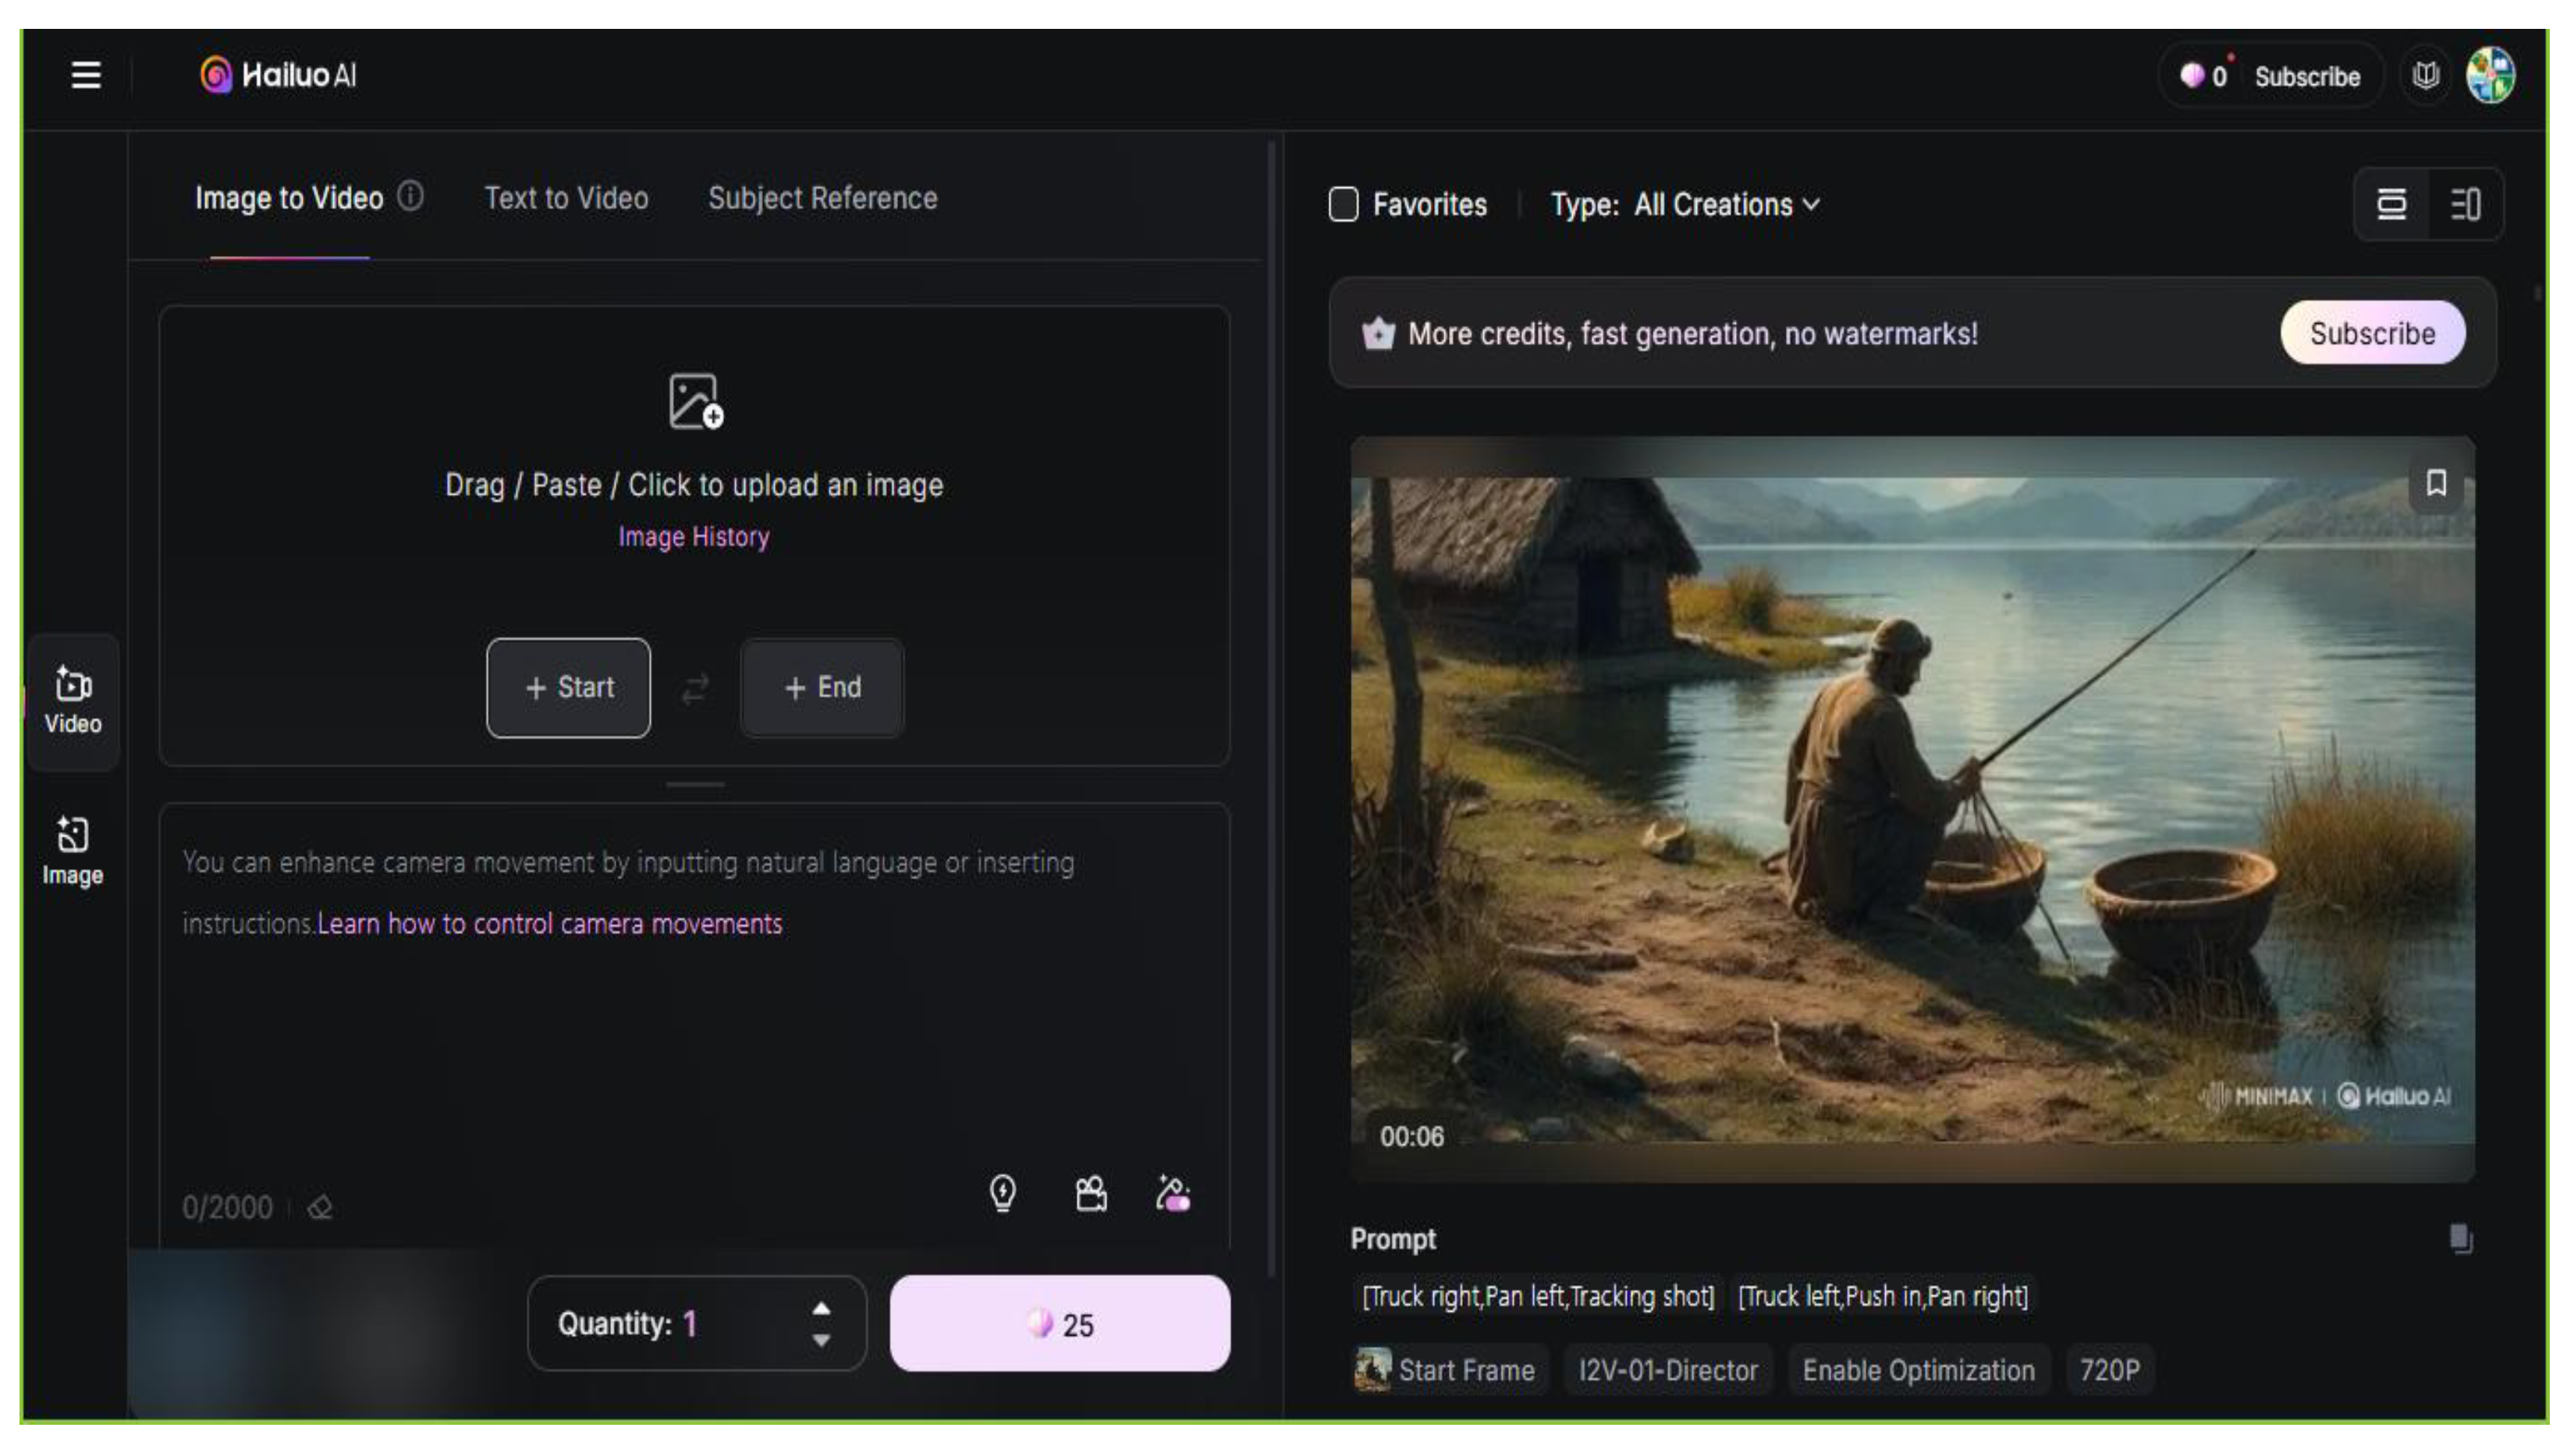Open the camera movement icon
The height and width of the screenshot is (1456, 2567).
coord(1090,1193)
